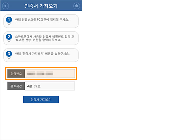Click the 인증서 가져오기 blue button
Image resolution: width=172 pixels, height=140 pixels.
pyautogui.click(x=41, y=99)
